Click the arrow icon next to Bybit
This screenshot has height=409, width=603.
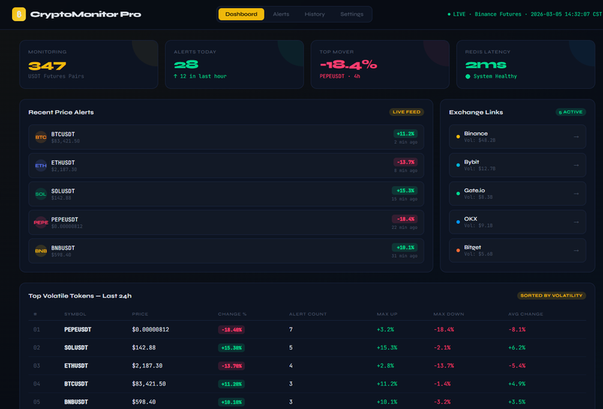(576, 165)
